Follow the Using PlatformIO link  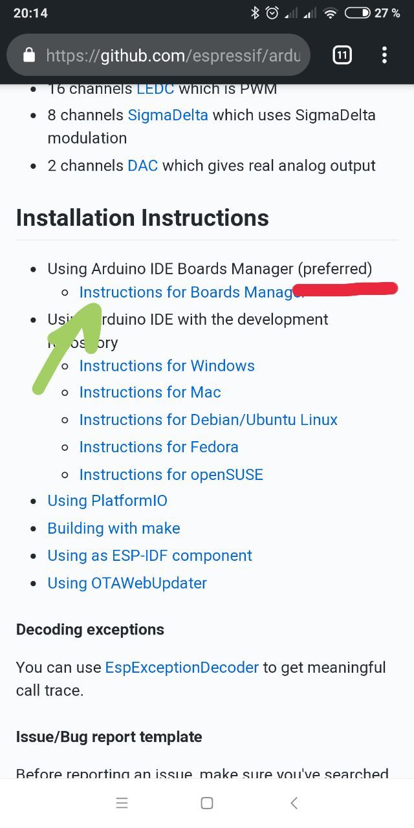107,501
